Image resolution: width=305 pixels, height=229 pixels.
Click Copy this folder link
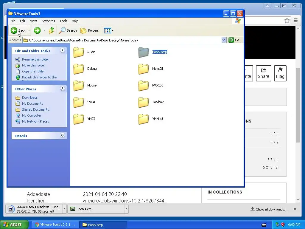33,71
